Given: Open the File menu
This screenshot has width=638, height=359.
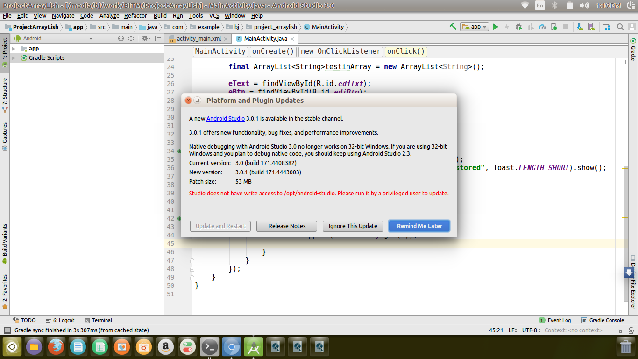Looking at the screenshot, I should point(7,15).
